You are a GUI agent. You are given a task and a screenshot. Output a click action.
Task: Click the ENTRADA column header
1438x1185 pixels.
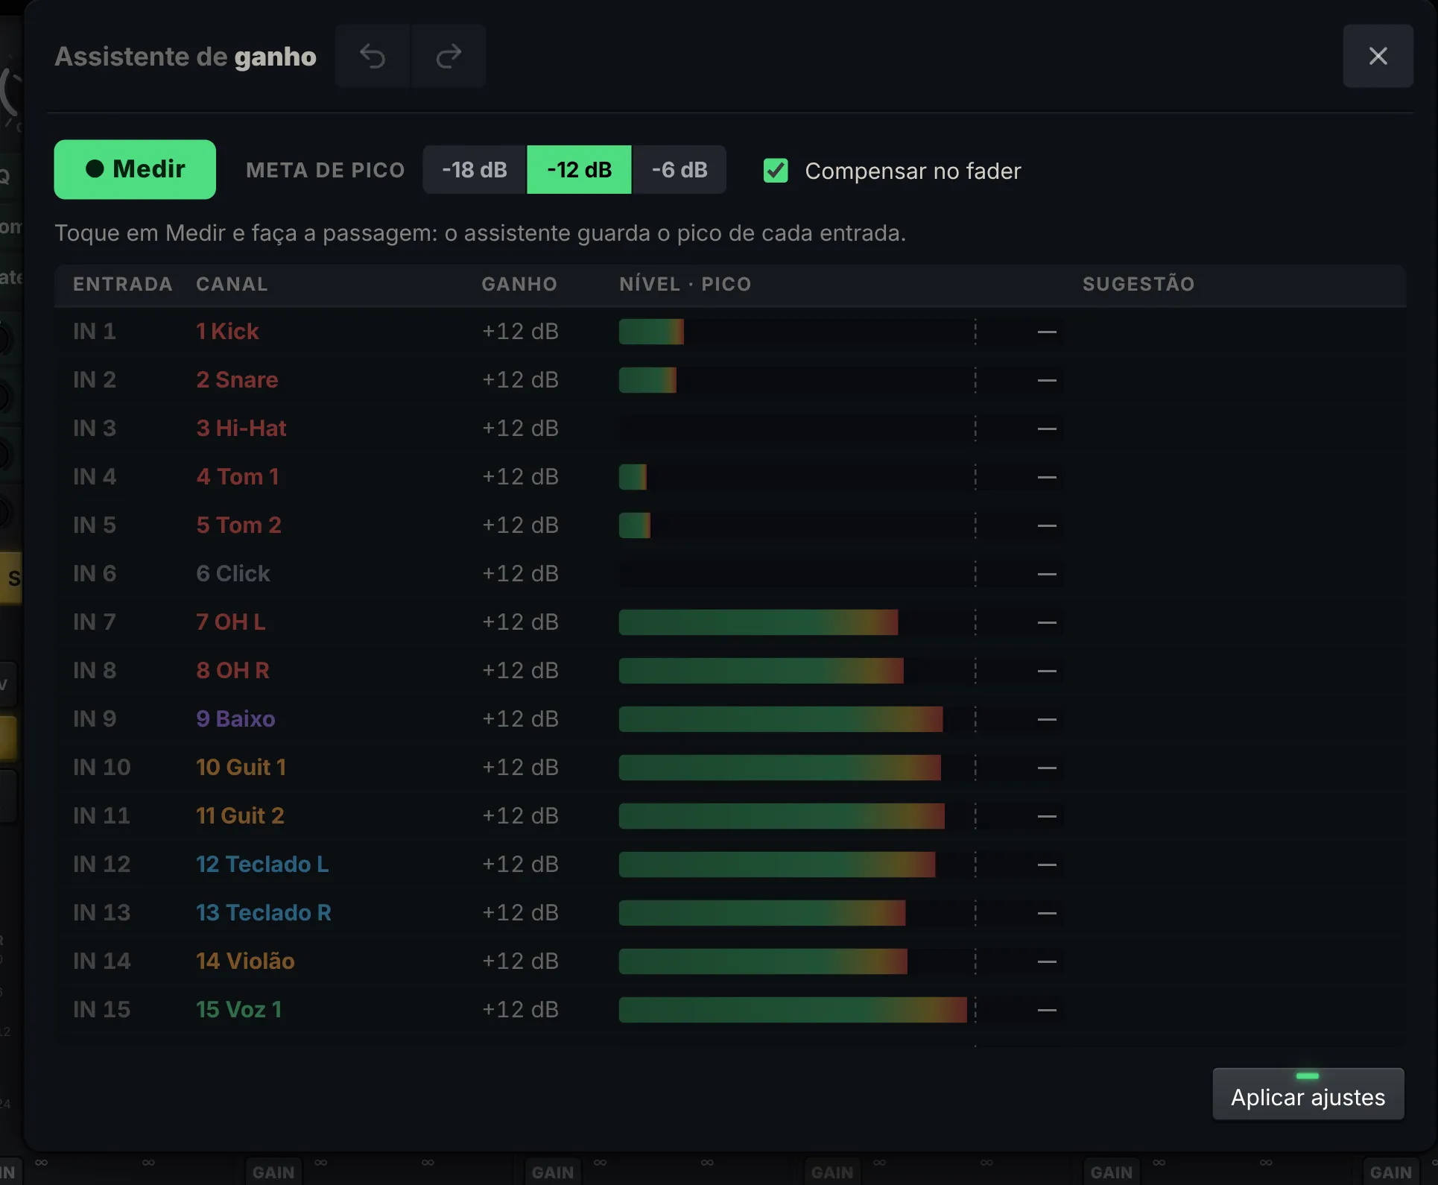(123, 284)
